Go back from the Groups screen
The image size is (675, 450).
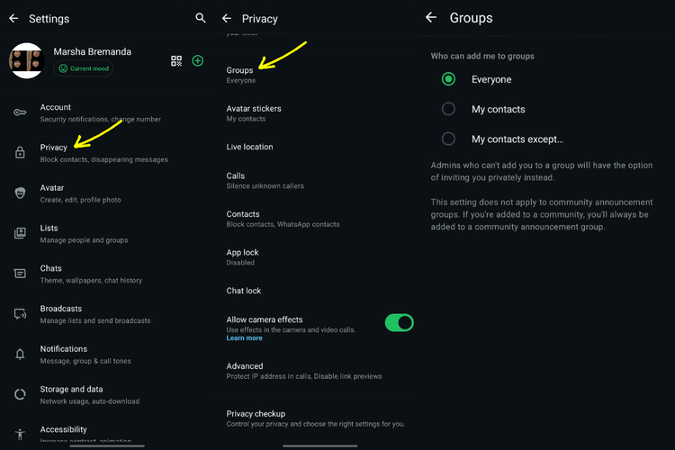431,17
